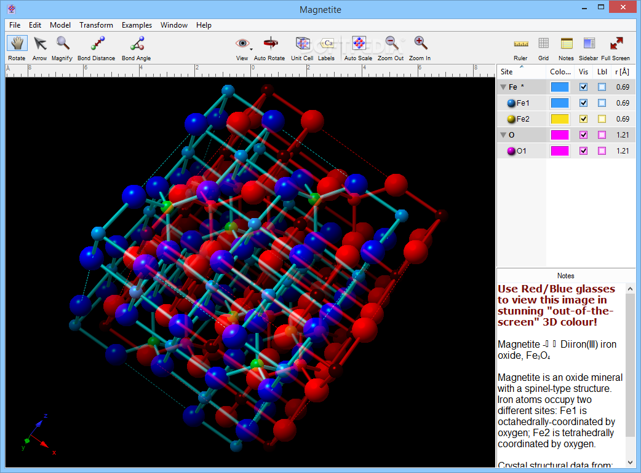Screen dimensions: 641x473
Task: Open Fe2 yellow color swatch
Action: [560, 119]
